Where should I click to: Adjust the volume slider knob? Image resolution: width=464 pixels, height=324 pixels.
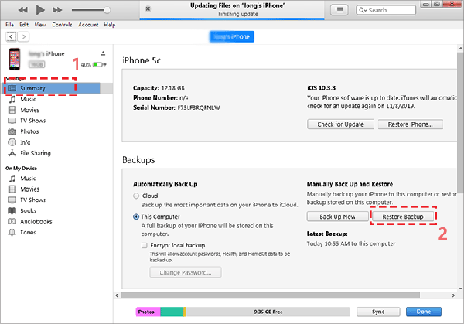(107, 10)
